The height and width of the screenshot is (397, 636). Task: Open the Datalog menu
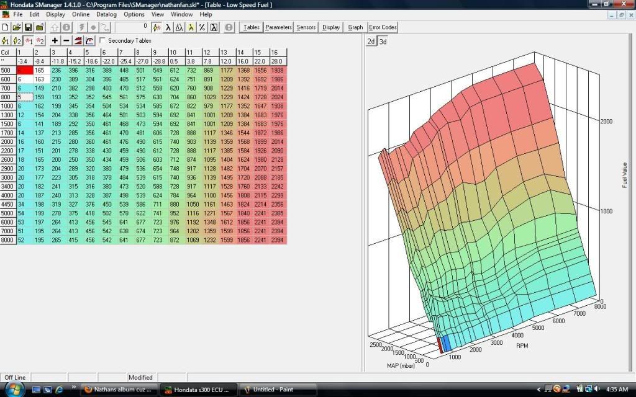pos(106,14)
